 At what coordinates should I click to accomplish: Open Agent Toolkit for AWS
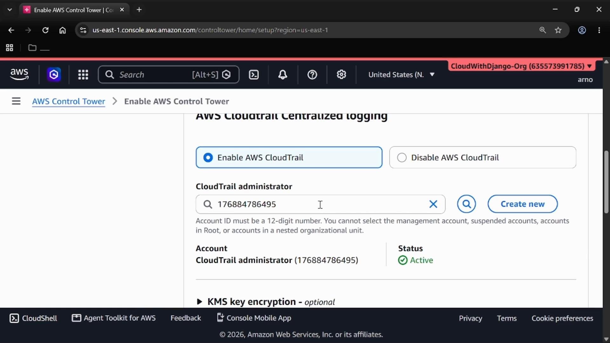pos(114,318)
